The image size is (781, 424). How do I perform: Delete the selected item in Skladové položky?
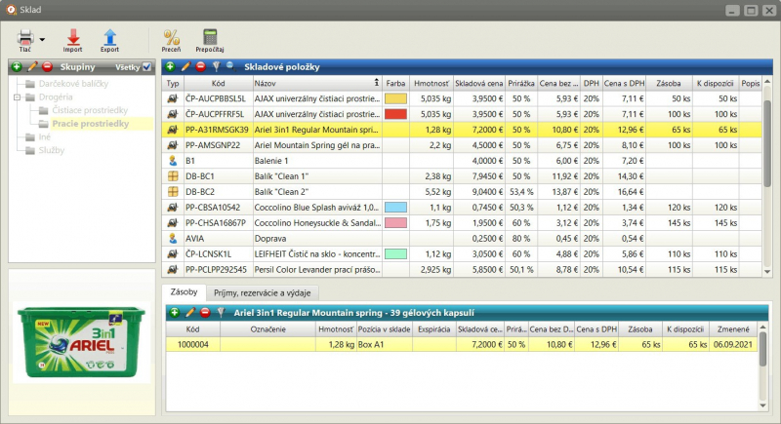point(201,66)
